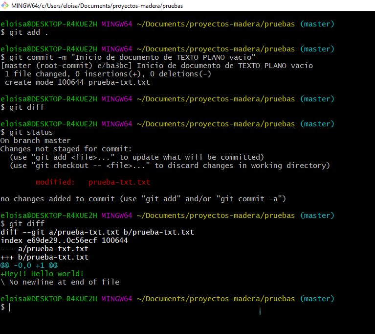Click 'On branch master' line
Screen dimensions: 375x334
click(35, 141)
